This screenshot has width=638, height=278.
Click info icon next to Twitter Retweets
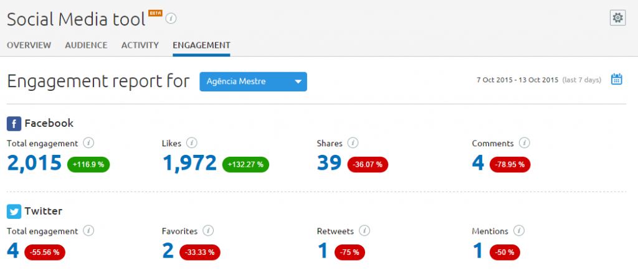click(x=364, y=231)
